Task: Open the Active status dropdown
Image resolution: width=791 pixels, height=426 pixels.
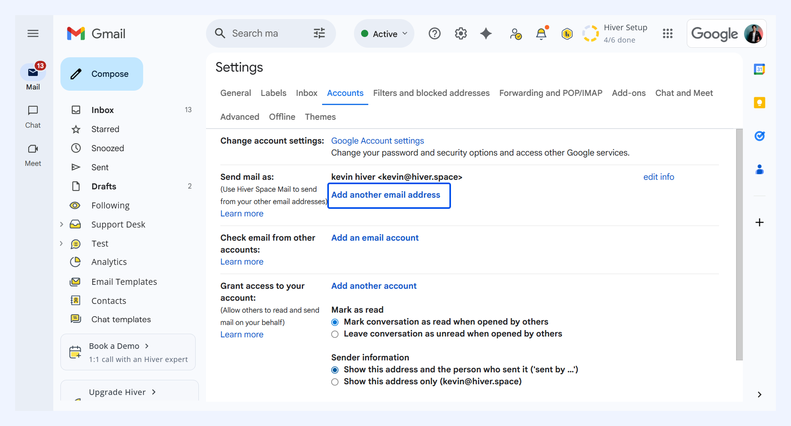Action: click(384, 34)
